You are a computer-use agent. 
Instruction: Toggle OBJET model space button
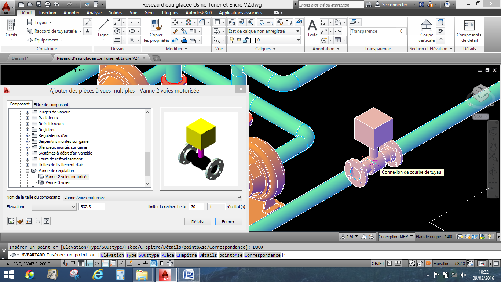click(x=378, y=263)
